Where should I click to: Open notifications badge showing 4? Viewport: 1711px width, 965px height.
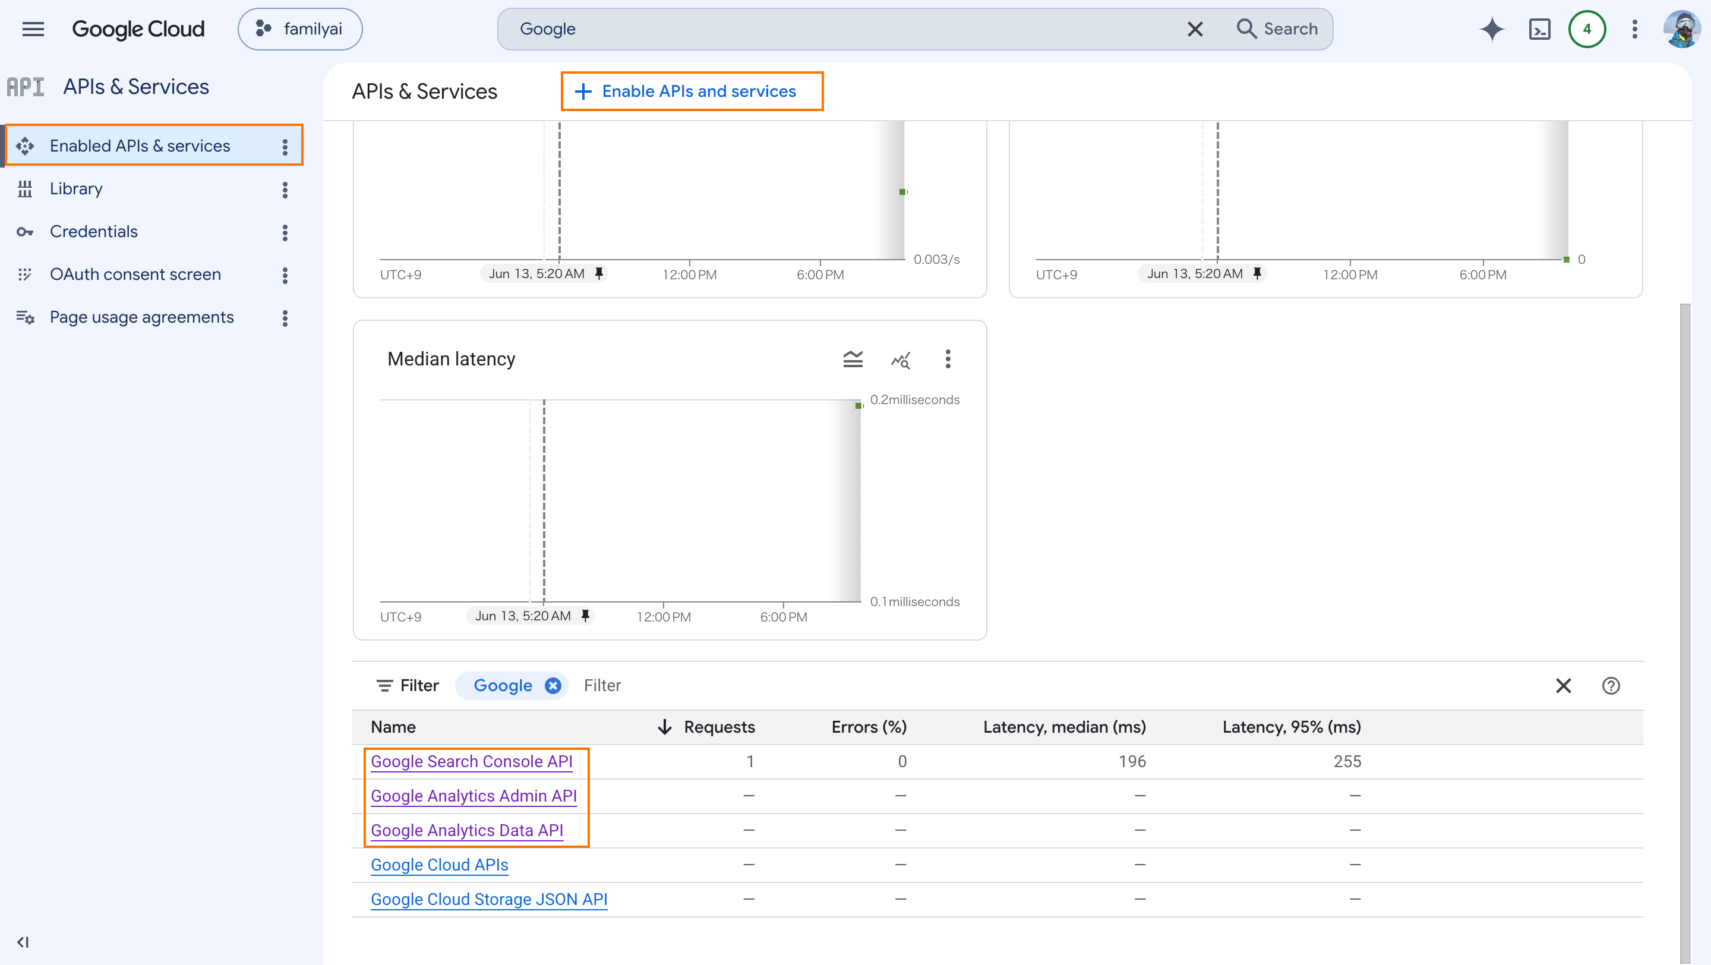[x=1587, y=29]
